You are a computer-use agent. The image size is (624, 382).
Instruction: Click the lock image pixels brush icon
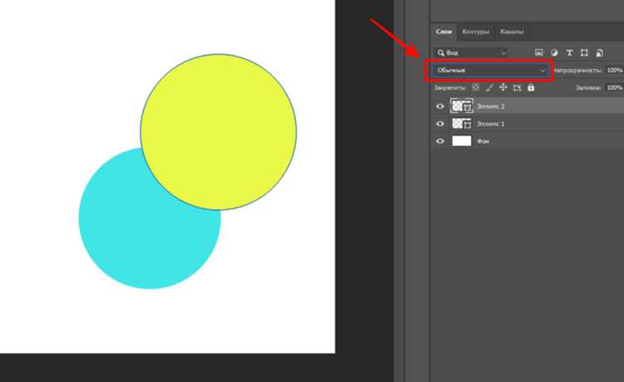pyautogui.click(x=489, y=87)
